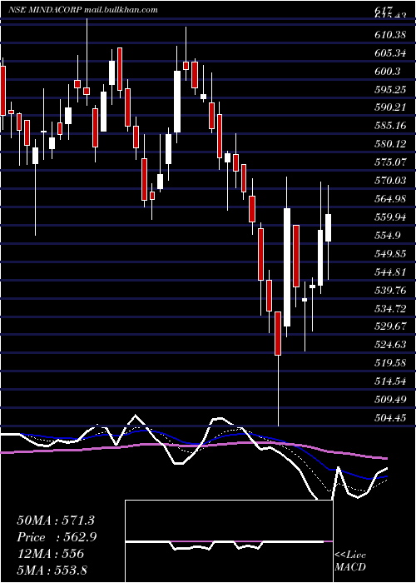Screen dimensions: 416x583
Task: Click the 605.34 price axis label
Action: tap(389, 53)
